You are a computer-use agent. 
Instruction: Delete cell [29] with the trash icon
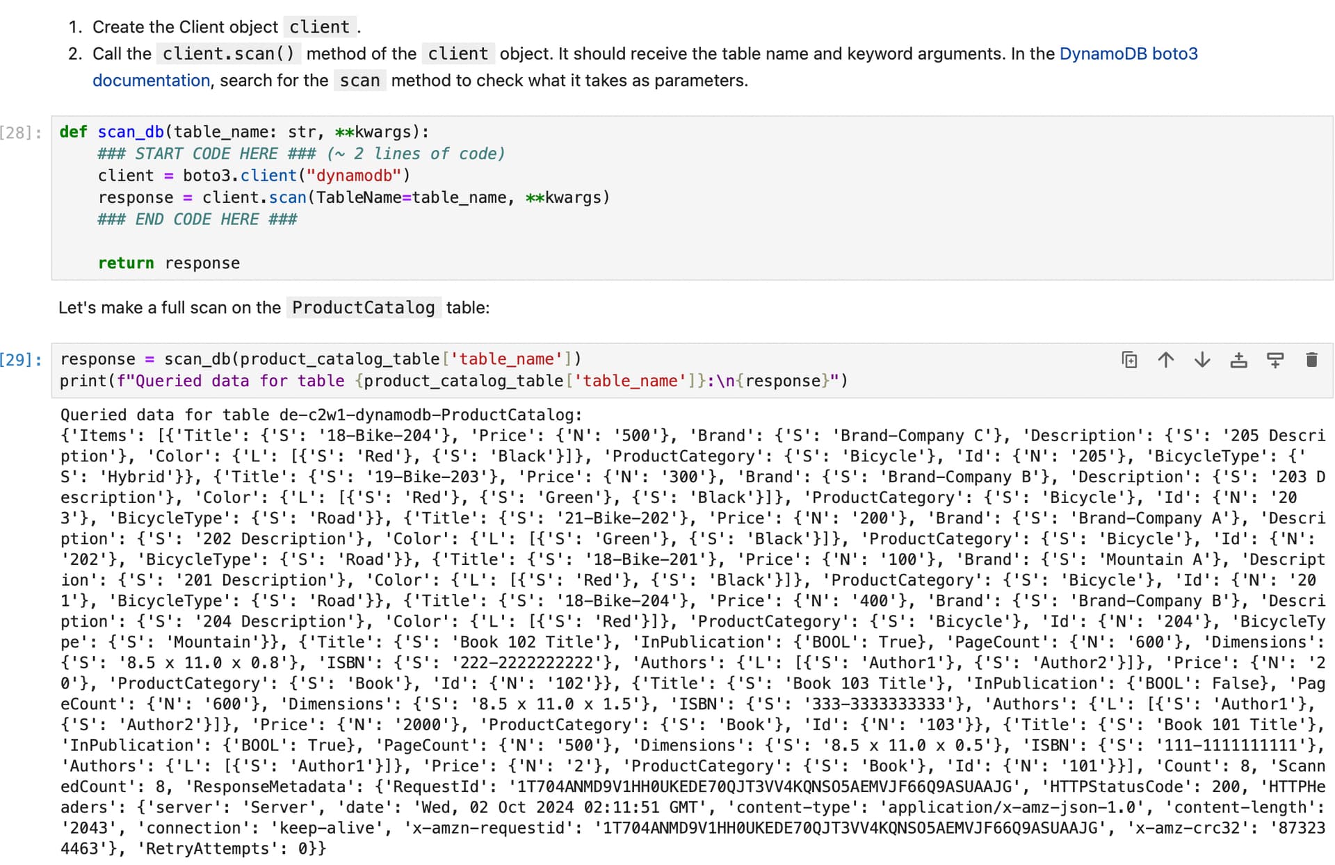1312,360
